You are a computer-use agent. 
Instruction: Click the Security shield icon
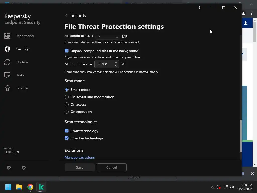coord(7,49)
